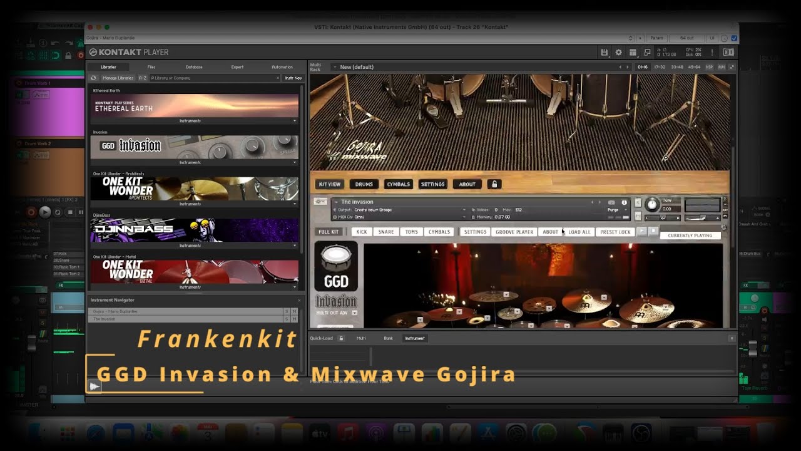Image resolution: width=801 pixels, height=451 pixels.
Task: Open Music app in the dock
Action: coord(347,433)
